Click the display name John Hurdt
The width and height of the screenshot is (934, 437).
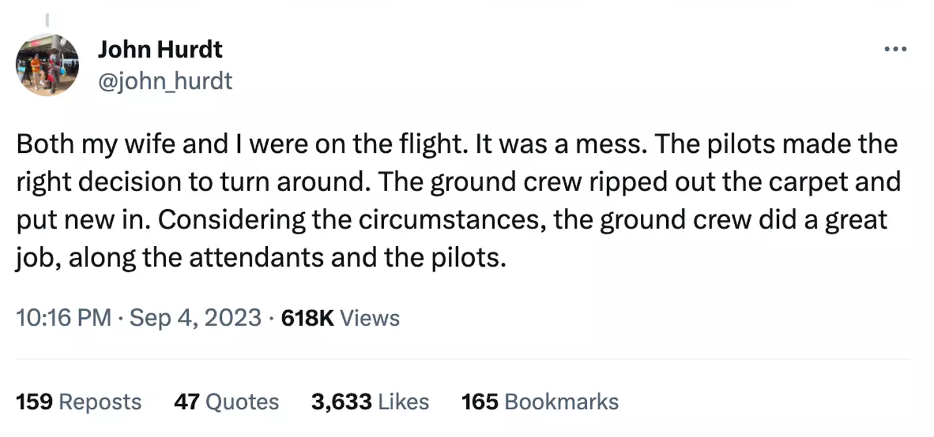pyautogui.click(x=161, y=49)
